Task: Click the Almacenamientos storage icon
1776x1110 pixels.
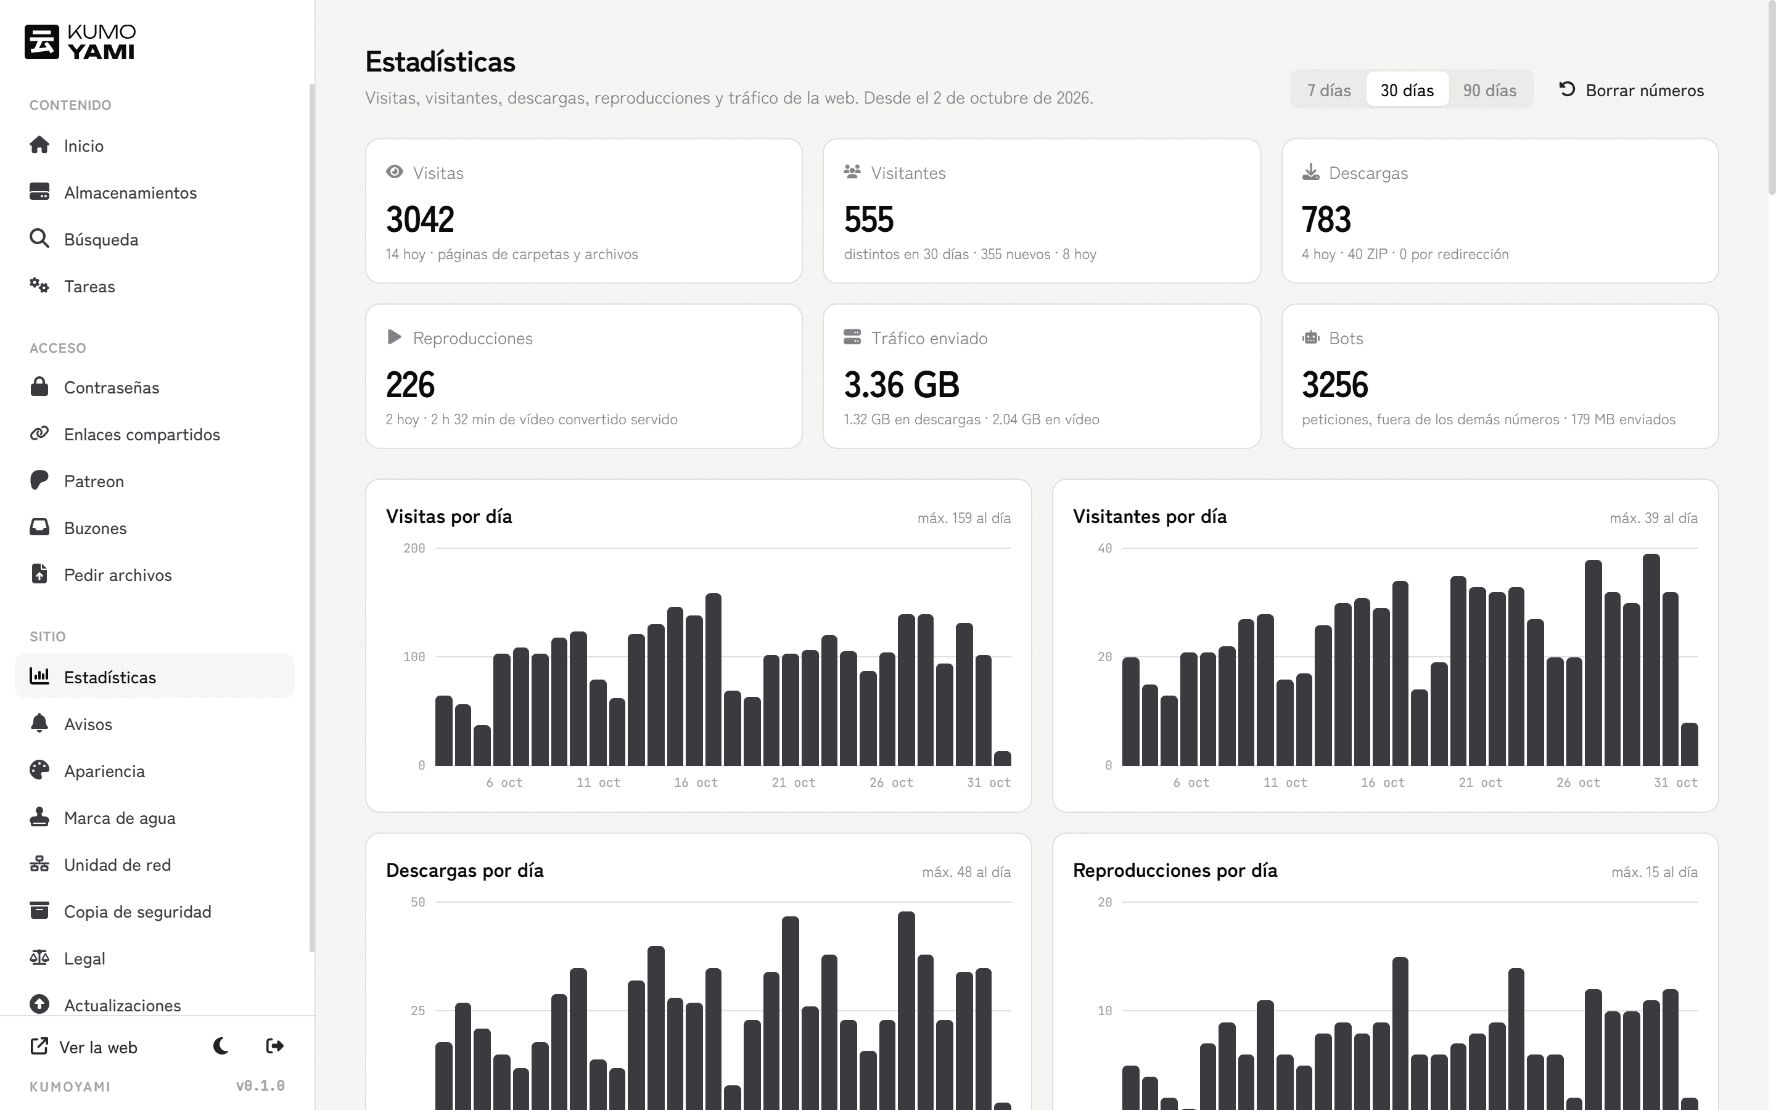Action: click(39, 192)
